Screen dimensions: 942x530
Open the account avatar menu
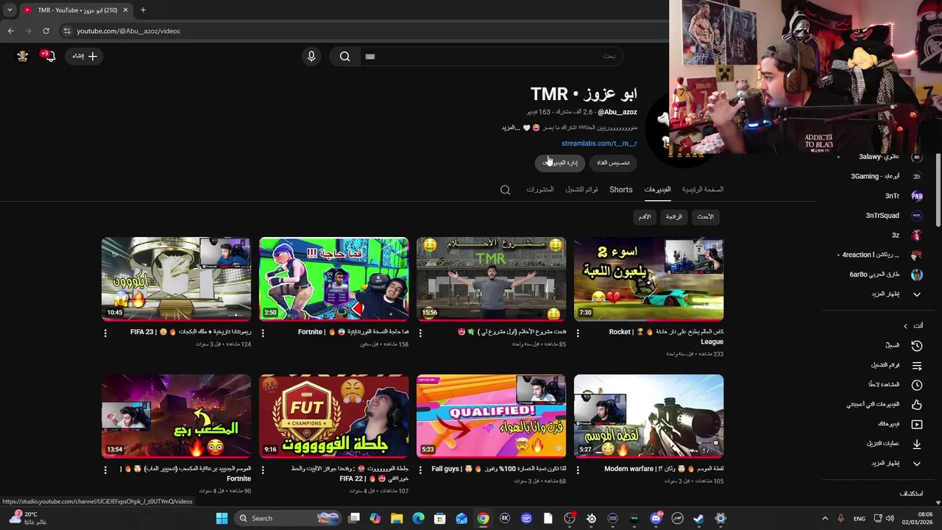[x=23, y=56]
